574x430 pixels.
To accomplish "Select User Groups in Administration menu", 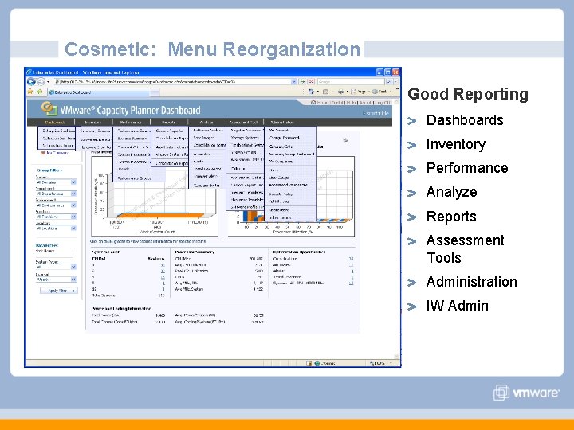I will pyautogui.click(x=280, y=178).
